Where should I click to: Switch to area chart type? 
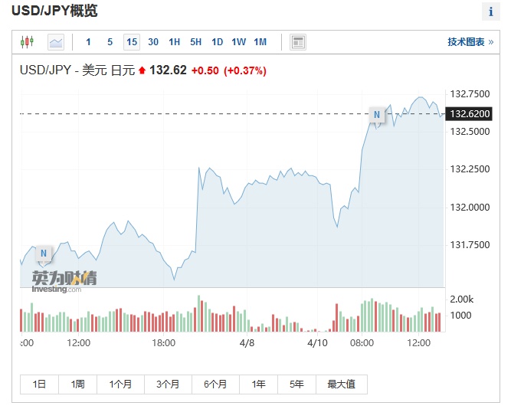pos(56,41)
